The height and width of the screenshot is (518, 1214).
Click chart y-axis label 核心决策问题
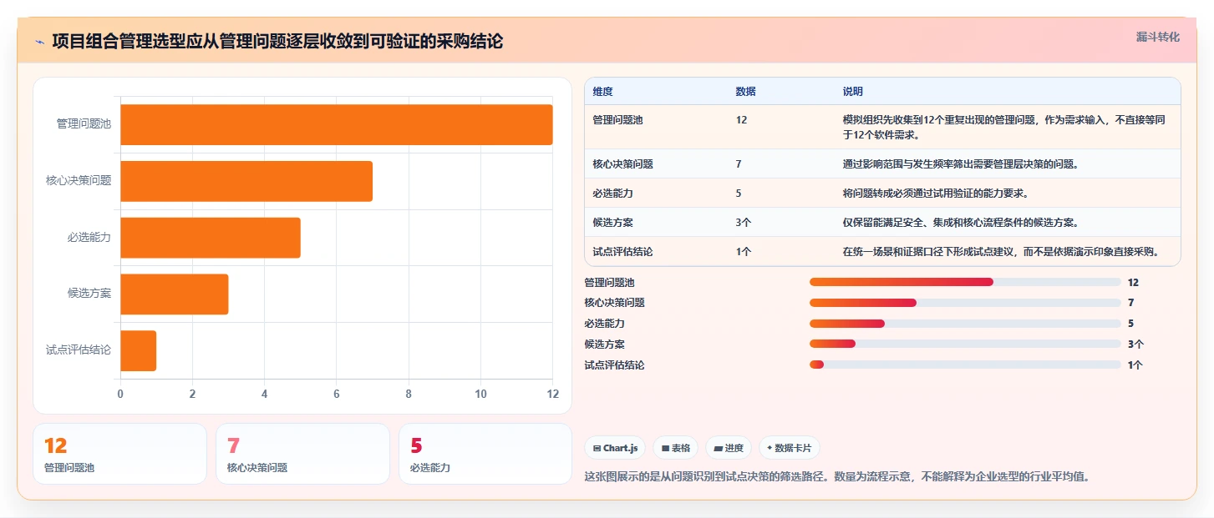pyautogui.click(x=79, y=181)
